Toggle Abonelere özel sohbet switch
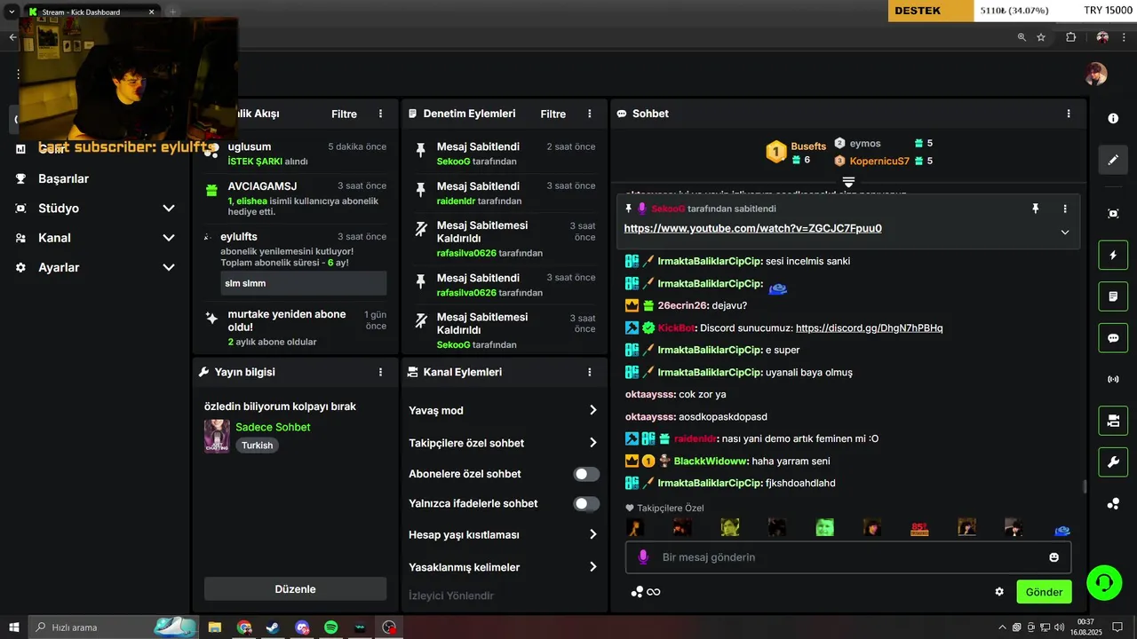This screenshot has width=1137, height=639. tap(586, 474)
